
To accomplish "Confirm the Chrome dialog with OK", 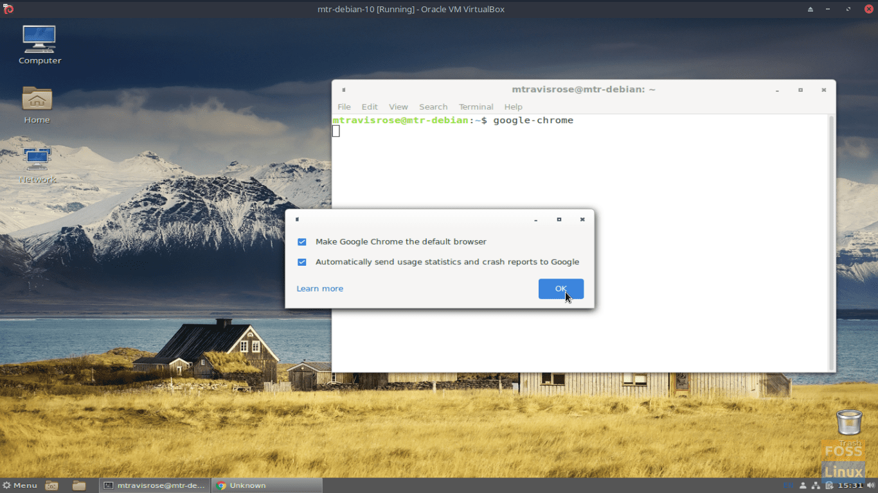I will [x=561, y=289].
